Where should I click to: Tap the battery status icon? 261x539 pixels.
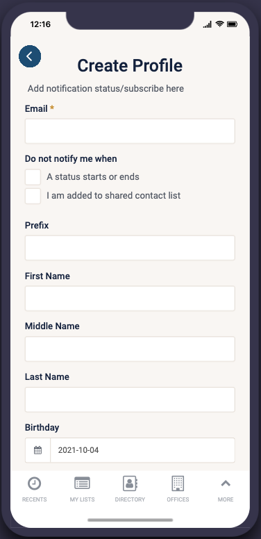tap(232, 24)
